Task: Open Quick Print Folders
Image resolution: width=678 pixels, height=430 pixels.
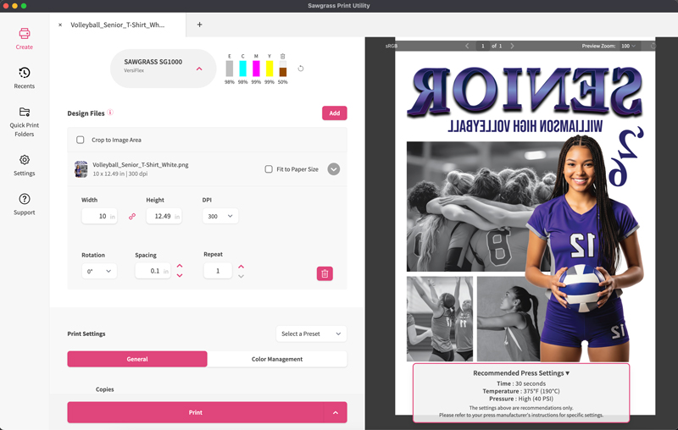Action: [x=24, y=121]
